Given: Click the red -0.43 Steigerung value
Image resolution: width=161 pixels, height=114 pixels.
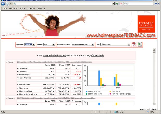Looking at the screenshot, I should 78,71.
